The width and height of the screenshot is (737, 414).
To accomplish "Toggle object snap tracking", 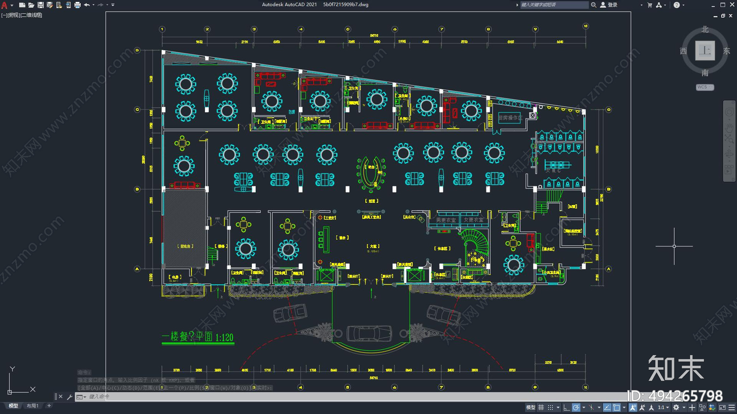I will (x=607, y=408).
